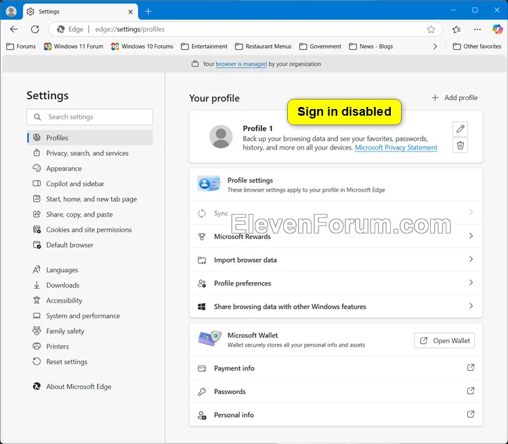Open the Other favorites folder

coord(477,47)
